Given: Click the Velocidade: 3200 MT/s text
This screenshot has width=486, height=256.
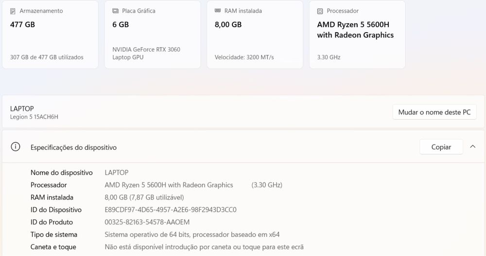Looking at the screenshot, I should point(244,57).
